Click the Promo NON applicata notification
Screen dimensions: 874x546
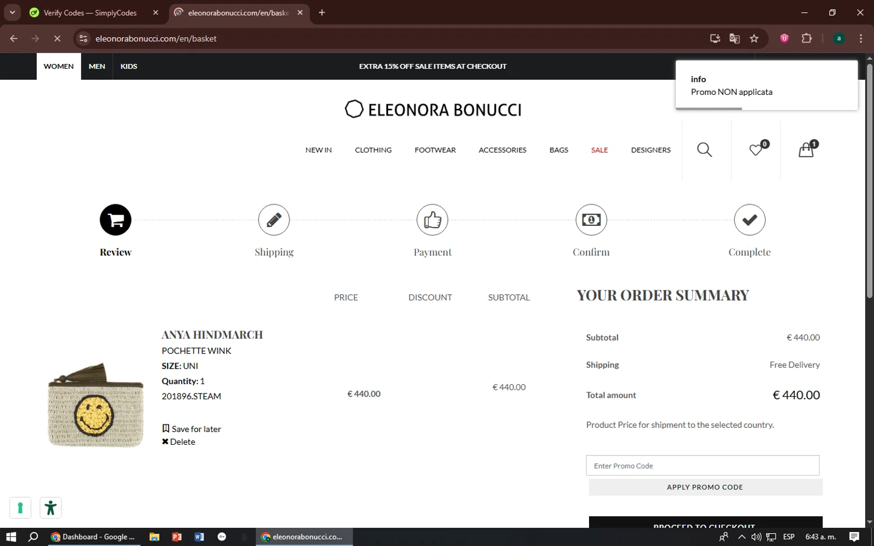click(767, 85)
